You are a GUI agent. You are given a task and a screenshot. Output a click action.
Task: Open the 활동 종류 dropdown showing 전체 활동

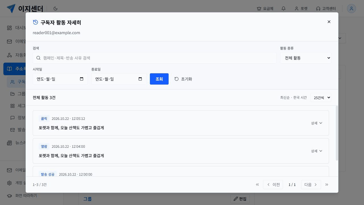tap(306, 58)
